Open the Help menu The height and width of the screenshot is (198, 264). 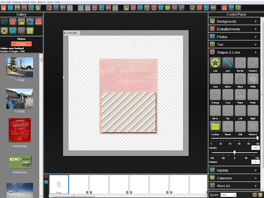tap(57, 2)
